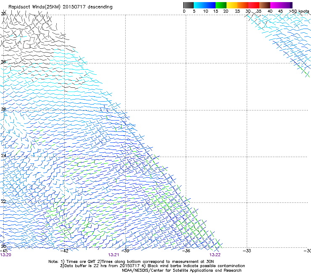Click the '>50 knots' legend label

click(x=299, y=11)
